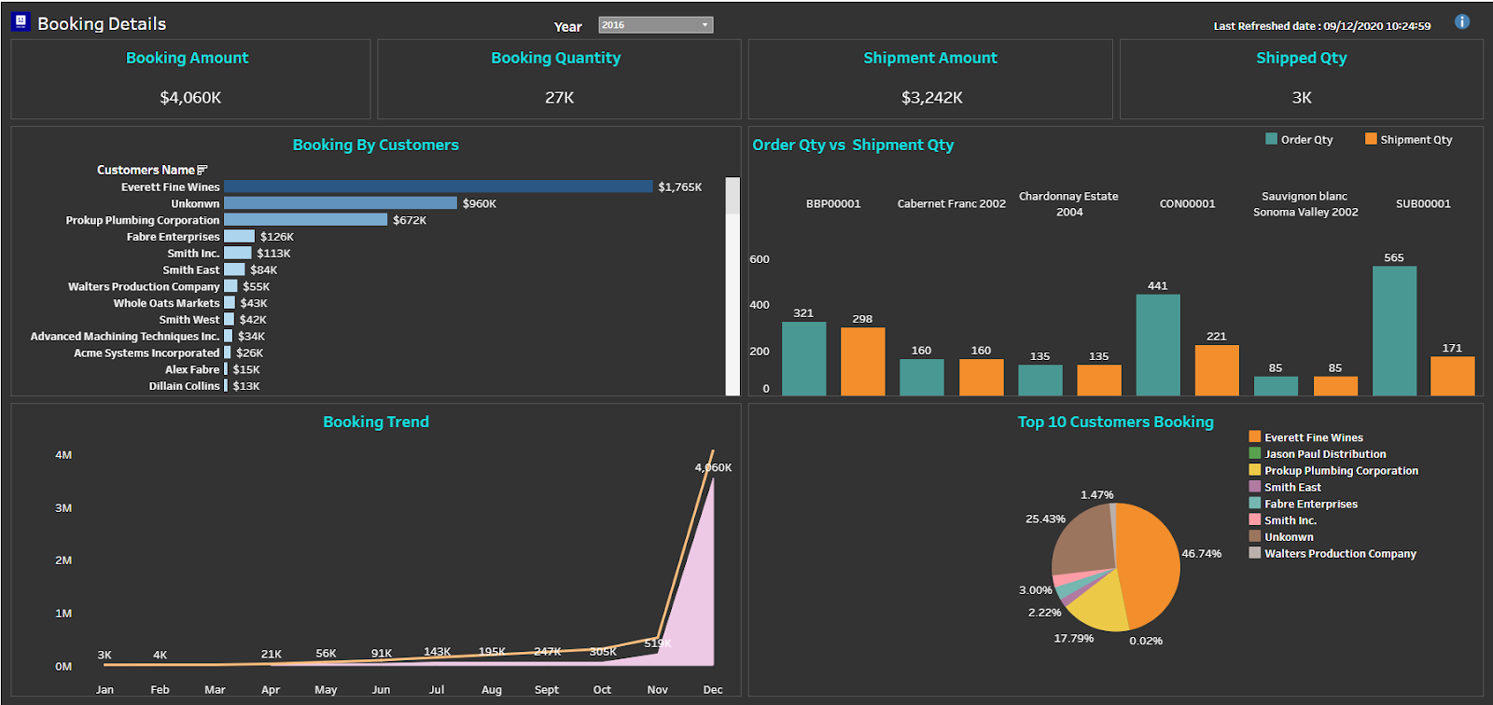Click the Booking Amount card title
The width and height of the screenshot is (1493, 705).
tap(187, 58)
